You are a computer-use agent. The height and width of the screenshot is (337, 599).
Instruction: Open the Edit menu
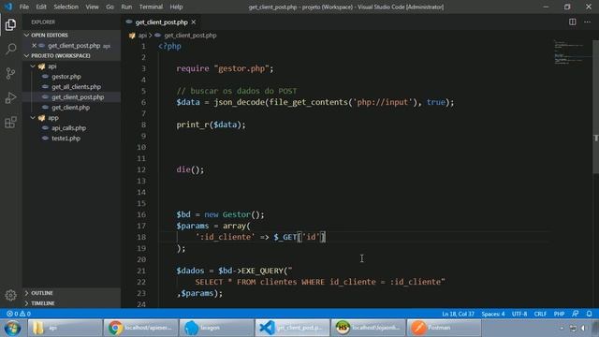[x=41, y=7]
